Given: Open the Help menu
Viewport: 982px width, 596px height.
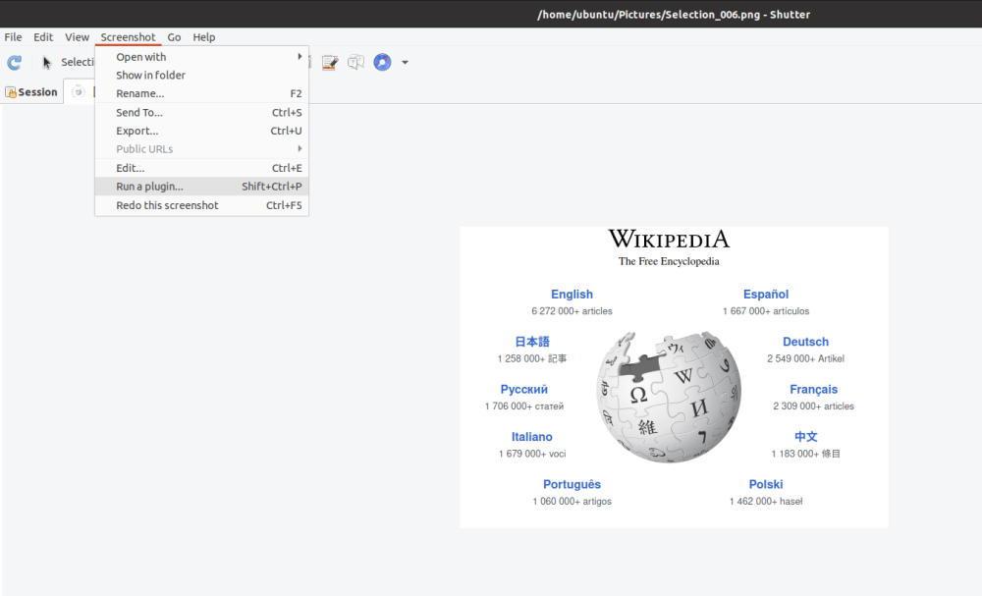Looking at the screenshot, I should pyautogui.click(x=203, y=37).
